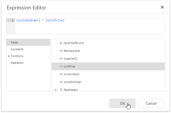Expand the Functions category arrow
This screenshot has height=113, width=171.
(x=9, y=56)
